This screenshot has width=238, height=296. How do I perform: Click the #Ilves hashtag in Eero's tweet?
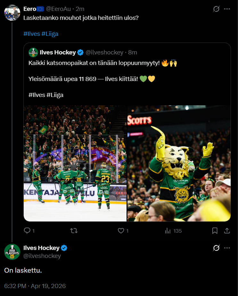32,34
